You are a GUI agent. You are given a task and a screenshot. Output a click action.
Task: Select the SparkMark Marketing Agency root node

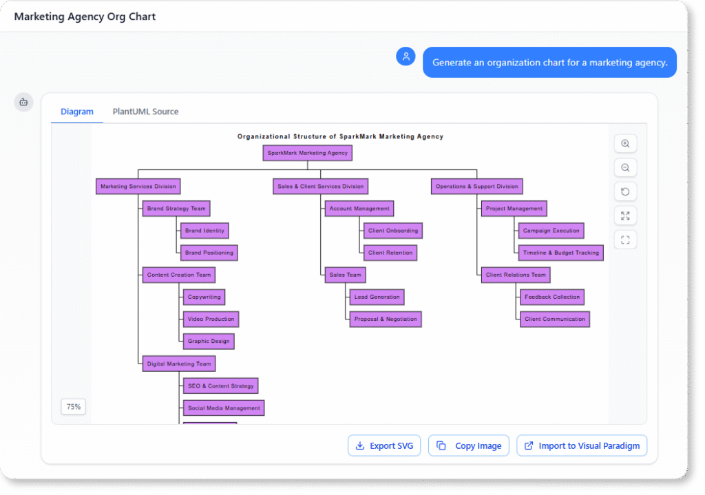click(307, 152)
